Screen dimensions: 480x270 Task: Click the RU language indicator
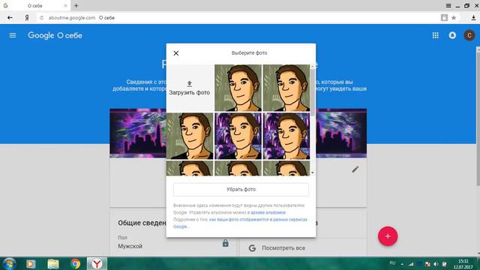(x=392, y=263)
